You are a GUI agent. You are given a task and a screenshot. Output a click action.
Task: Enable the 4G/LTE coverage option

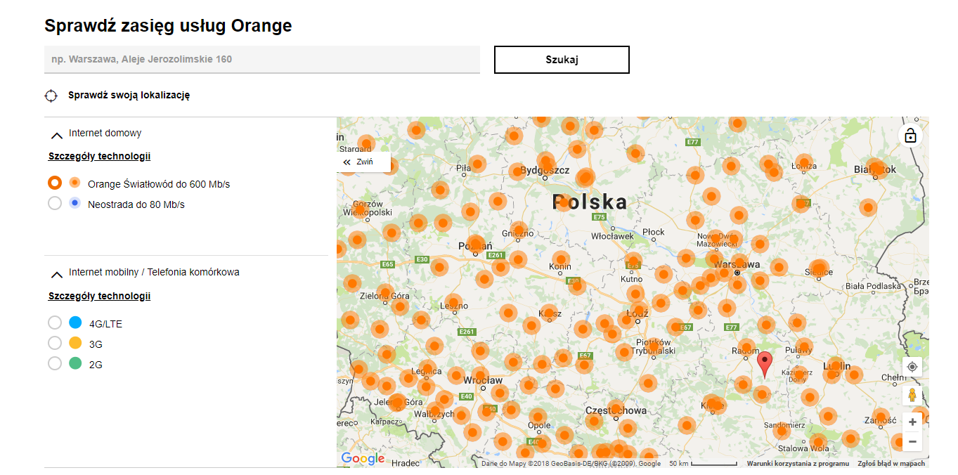[55, 323]
